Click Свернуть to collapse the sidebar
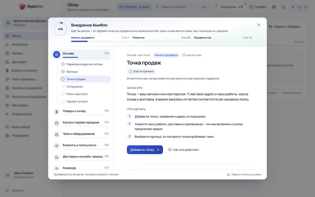 [15, 190]
